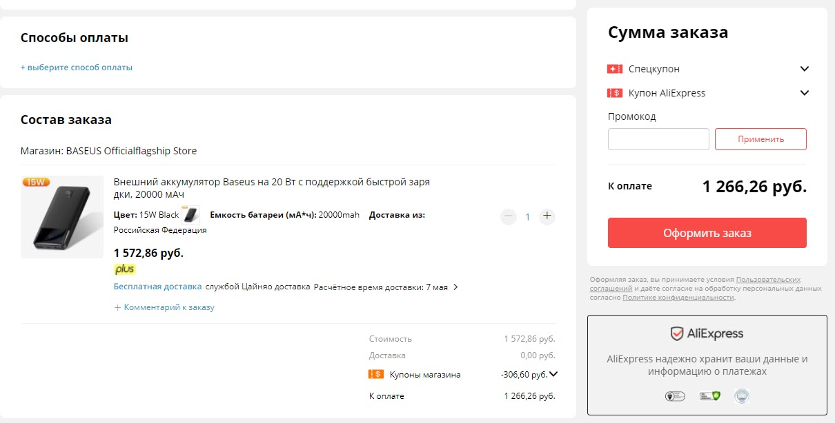The height and width of the screenshot is (423, 835).
Task: Click the AliExpress shield logo
Action: click(x=677, y=334)
